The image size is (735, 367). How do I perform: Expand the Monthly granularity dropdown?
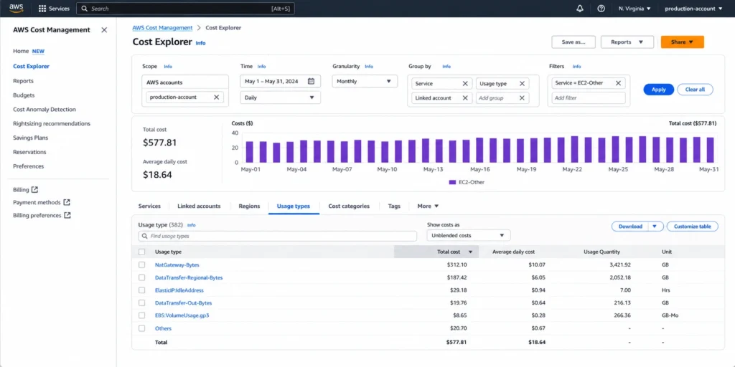click(365, 81)
